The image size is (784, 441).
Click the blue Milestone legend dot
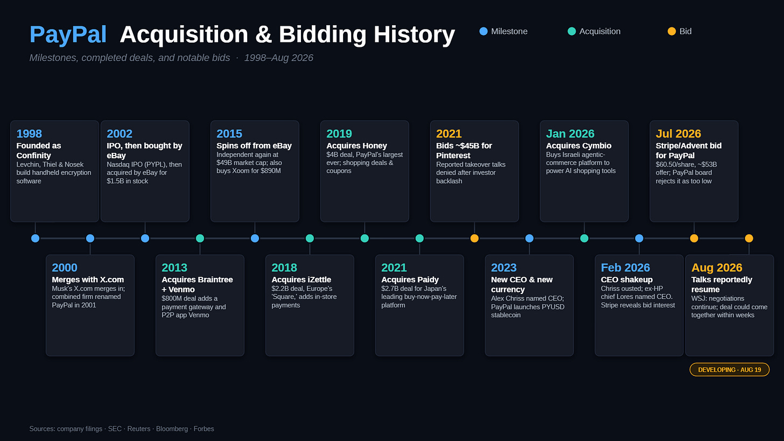click(x=484, y=31)
